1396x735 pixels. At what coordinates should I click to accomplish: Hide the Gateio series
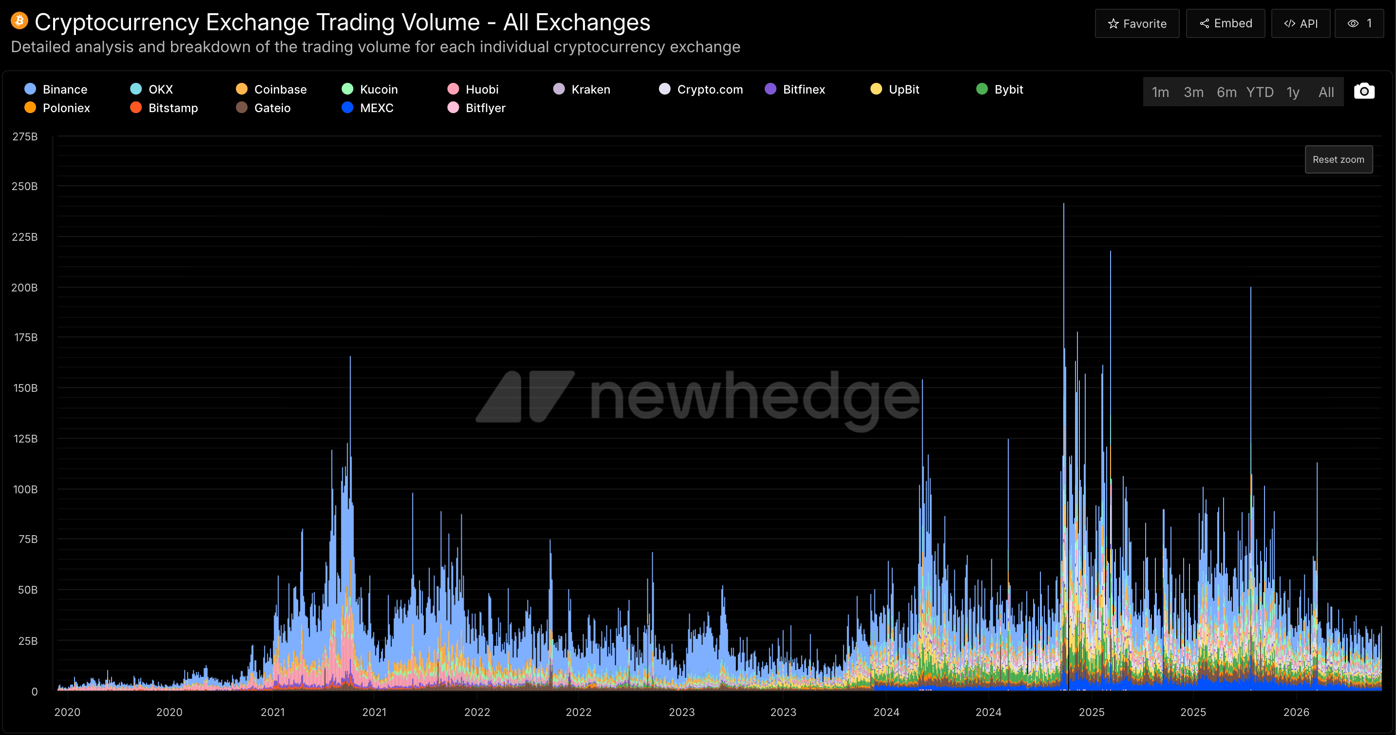click(264, 108)
